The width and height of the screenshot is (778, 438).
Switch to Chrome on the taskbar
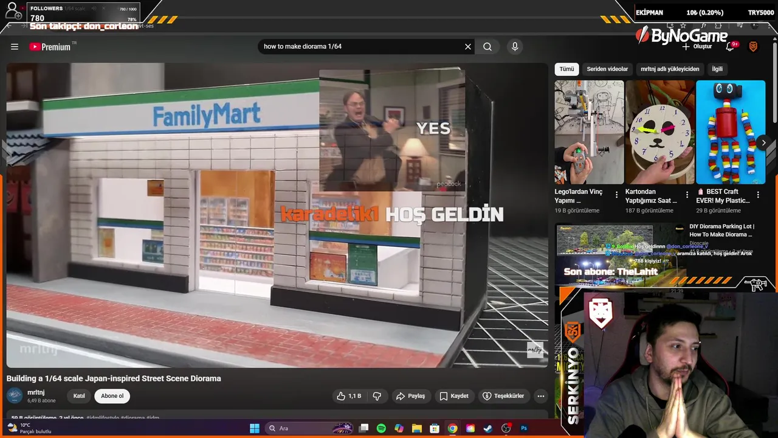coord(452,428)
